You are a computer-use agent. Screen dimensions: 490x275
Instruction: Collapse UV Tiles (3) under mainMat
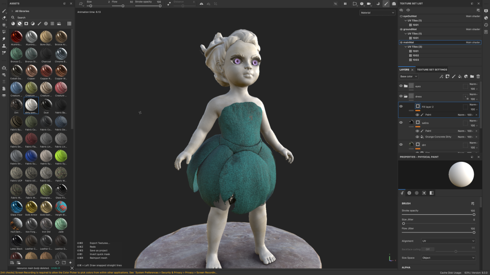406,47
